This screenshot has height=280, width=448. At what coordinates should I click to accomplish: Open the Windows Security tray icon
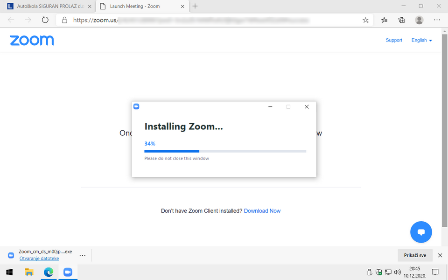[379, 272]
